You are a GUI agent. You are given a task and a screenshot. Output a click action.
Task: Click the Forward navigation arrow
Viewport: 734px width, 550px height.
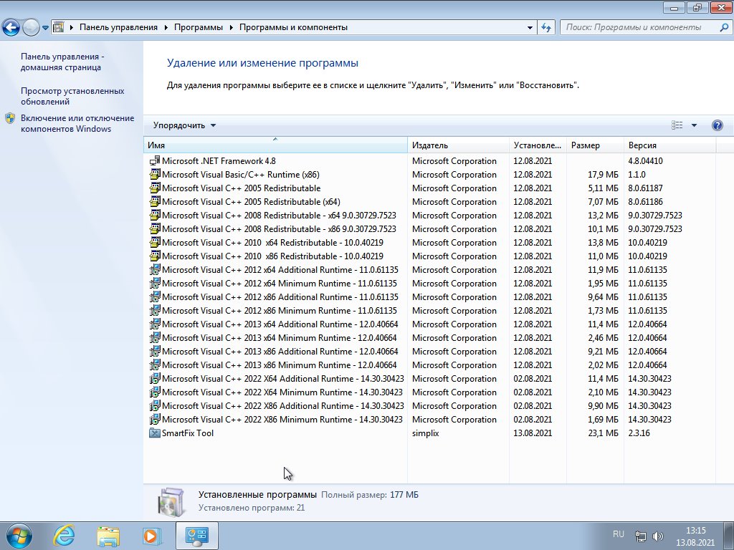click(x=31, y=27)
